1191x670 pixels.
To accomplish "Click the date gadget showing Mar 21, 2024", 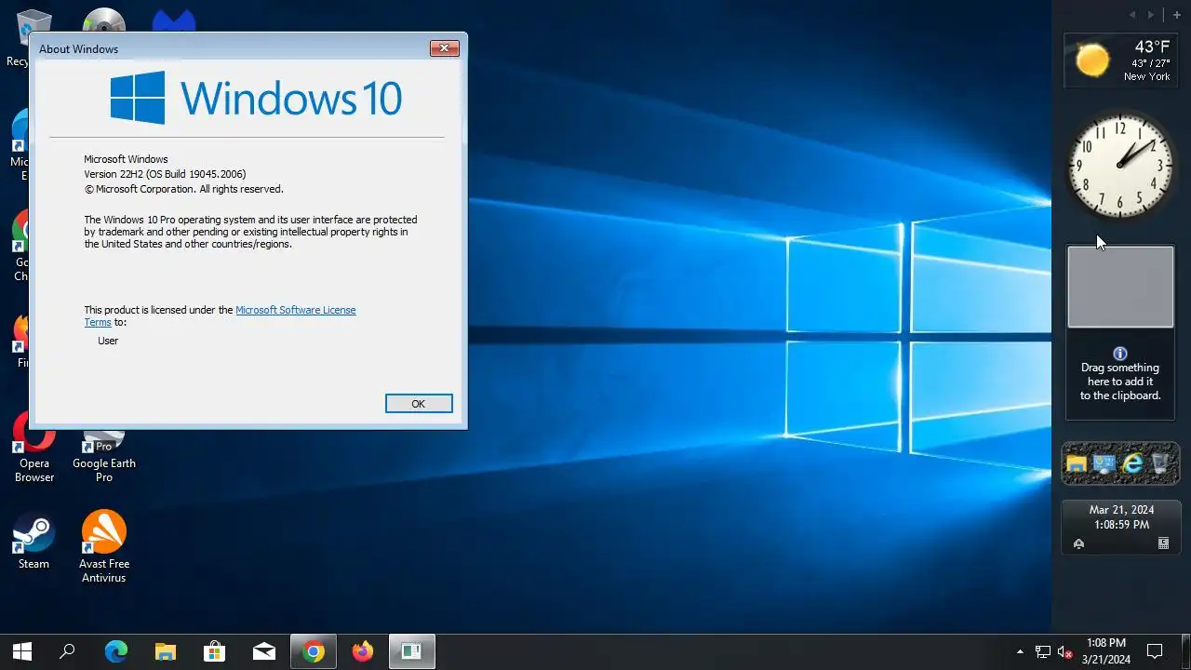I will [x=1121, y=527].
